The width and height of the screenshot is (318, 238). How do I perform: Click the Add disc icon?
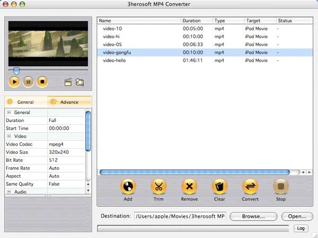click(128, 186)
